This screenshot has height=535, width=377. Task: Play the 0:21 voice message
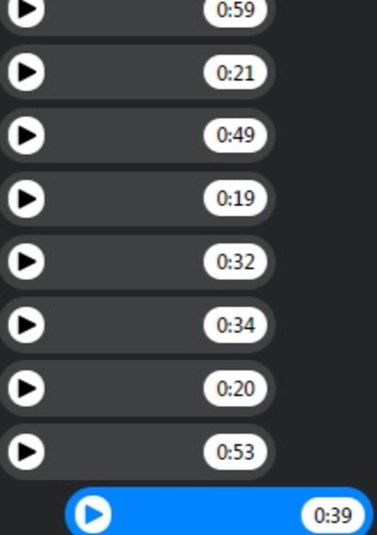coord(26,72)
